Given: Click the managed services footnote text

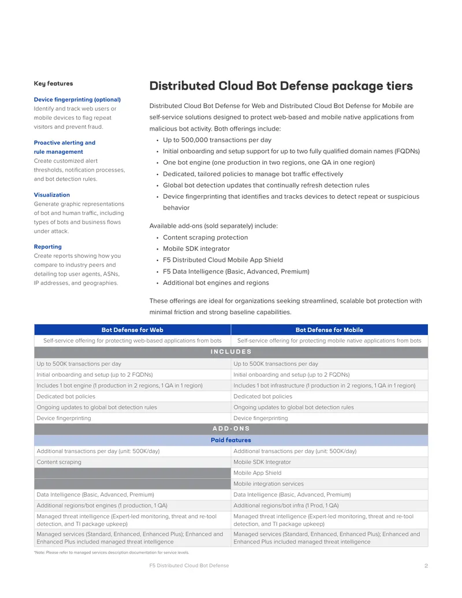Looking at the screenshot, I should coord(111,552).
